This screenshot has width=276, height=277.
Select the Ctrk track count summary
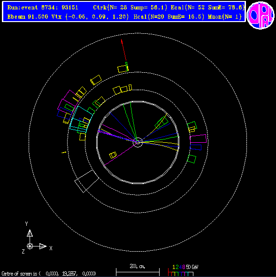point(130,8)
